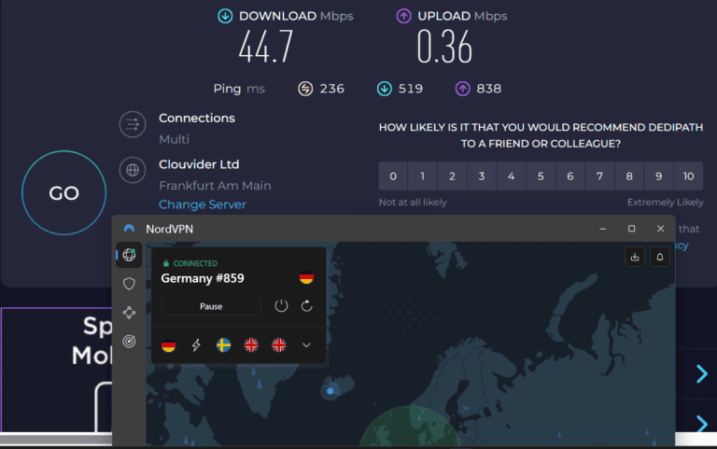The image size is (717, 449).
Task: Maximize the NordVPN window
Action: [631, 229]
